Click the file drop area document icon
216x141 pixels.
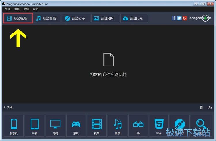point(109,60)
